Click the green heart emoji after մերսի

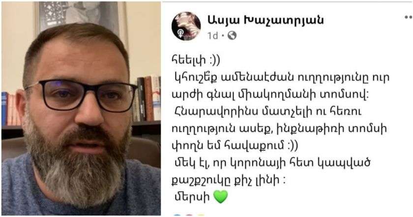220,197
